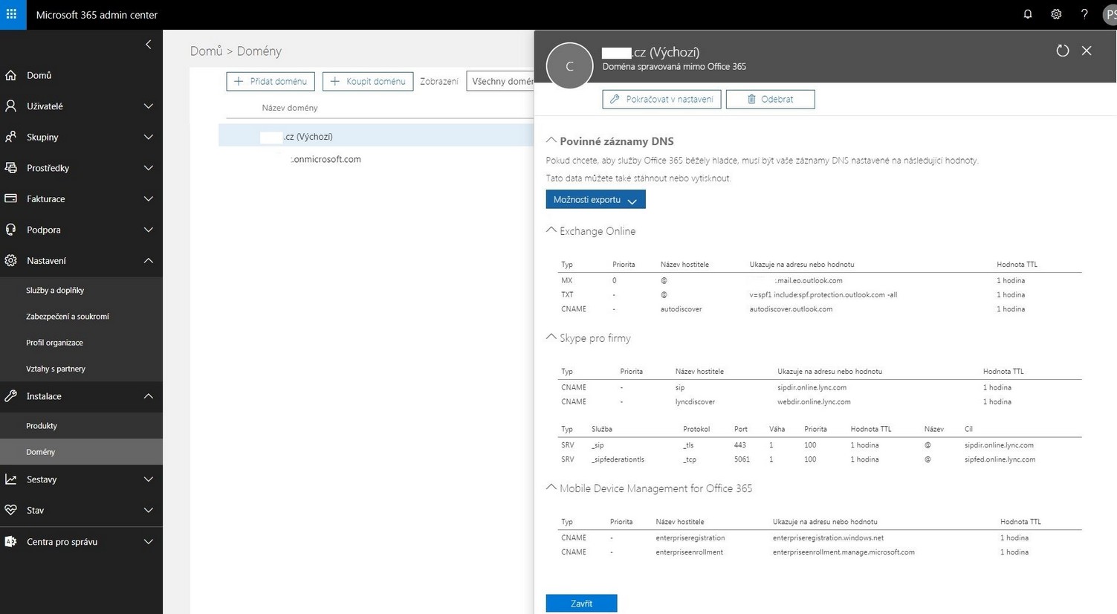The height and width of the screenshot is (614, 1117).
Task: Click sipdir.online.lync.com CNAME value
Action: pyautogui.click(x=812, y=387)
